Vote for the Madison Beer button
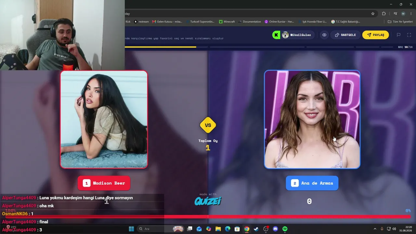The image size is (416, 234). click(104, 183)
